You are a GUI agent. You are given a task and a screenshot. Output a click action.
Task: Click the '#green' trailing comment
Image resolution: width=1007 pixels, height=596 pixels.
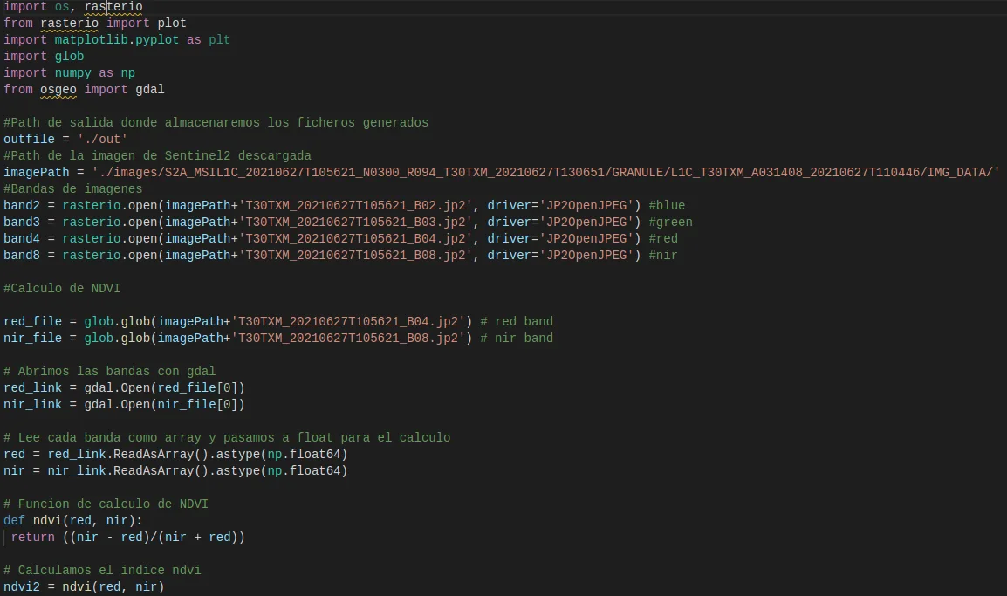[x=670, y=223]
